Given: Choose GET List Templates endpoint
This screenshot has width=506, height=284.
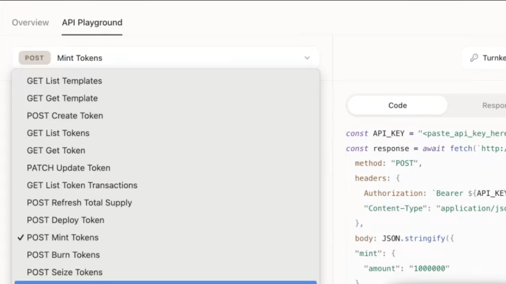Looking at the screenshot, I should pos(64,81).
